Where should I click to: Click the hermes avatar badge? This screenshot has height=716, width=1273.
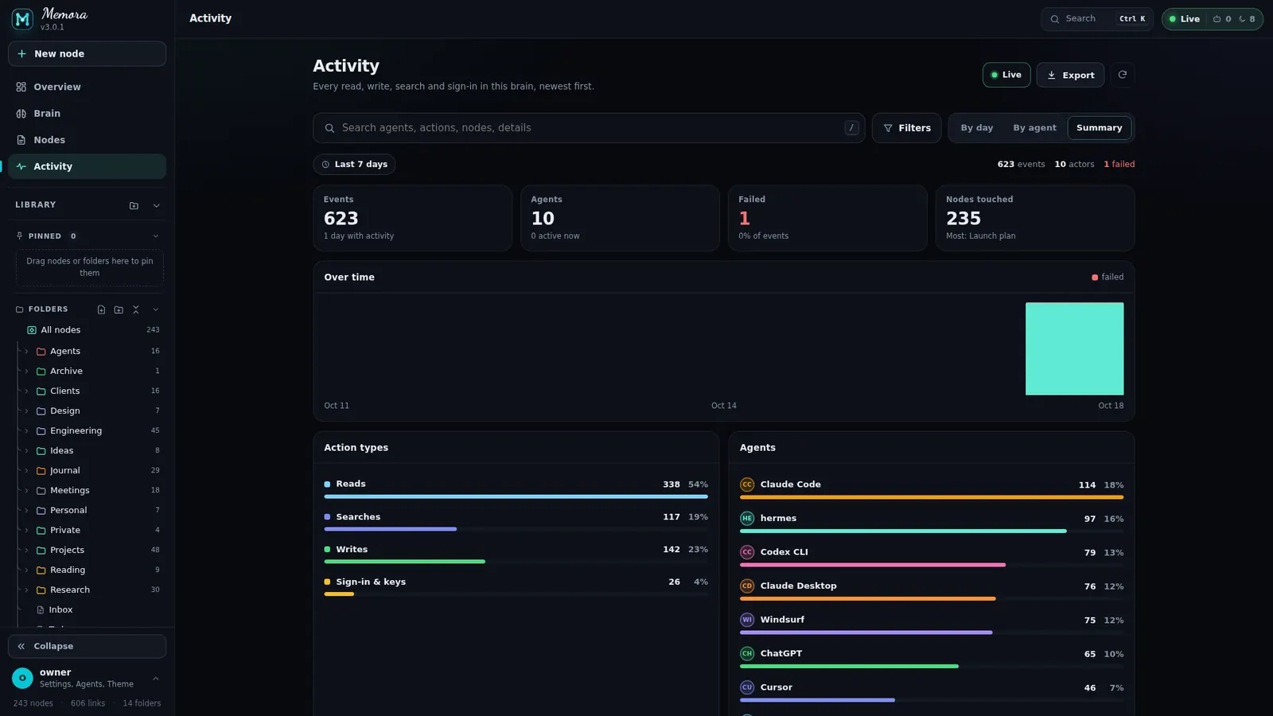pos(747,519)
